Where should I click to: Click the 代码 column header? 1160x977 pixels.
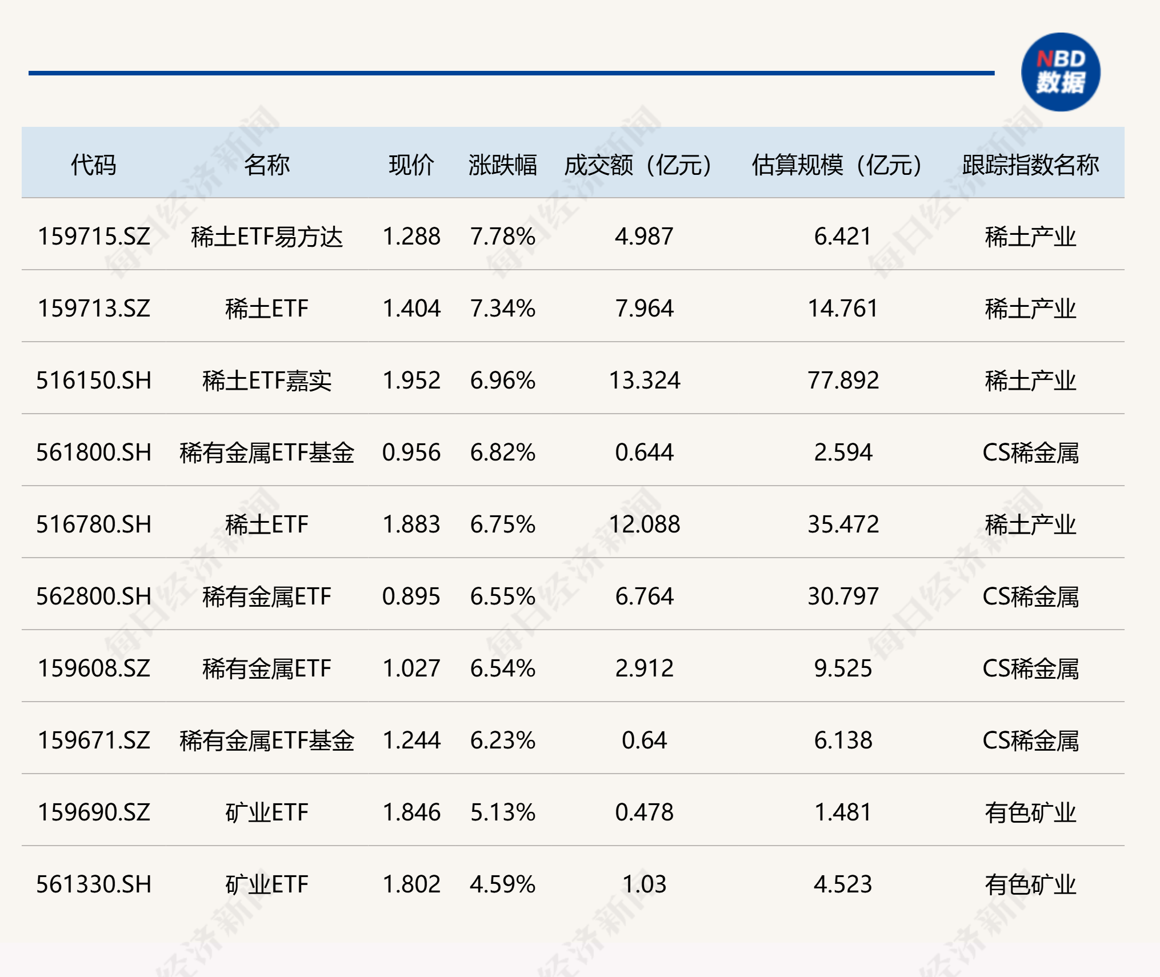point(93,165)
